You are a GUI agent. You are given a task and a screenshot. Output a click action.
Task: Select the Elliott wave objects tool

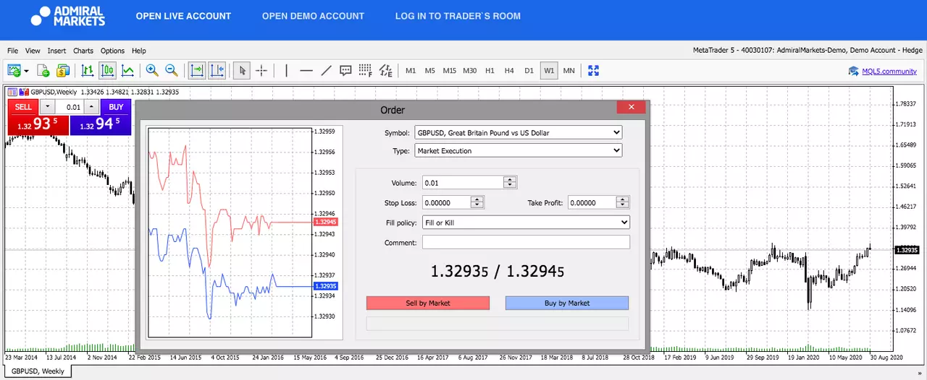(385, 70)
